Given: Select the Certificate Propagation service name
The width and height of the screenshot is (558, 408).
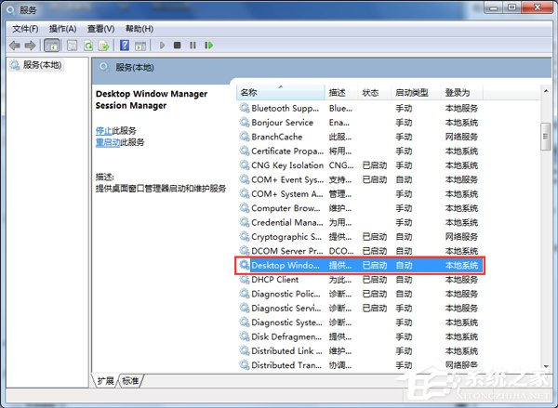Looking at the screenshot, I should 287,151.
